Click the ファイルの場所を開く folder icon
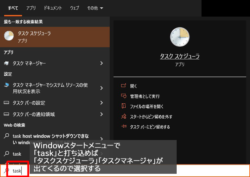This screenshot has height=177, width=250. click(x=124, y=106)
